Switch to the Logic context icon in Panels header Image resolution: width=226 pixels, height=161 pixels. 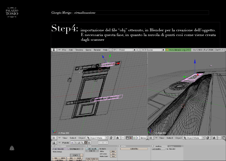pyautogui.click(x=72, y=143)
